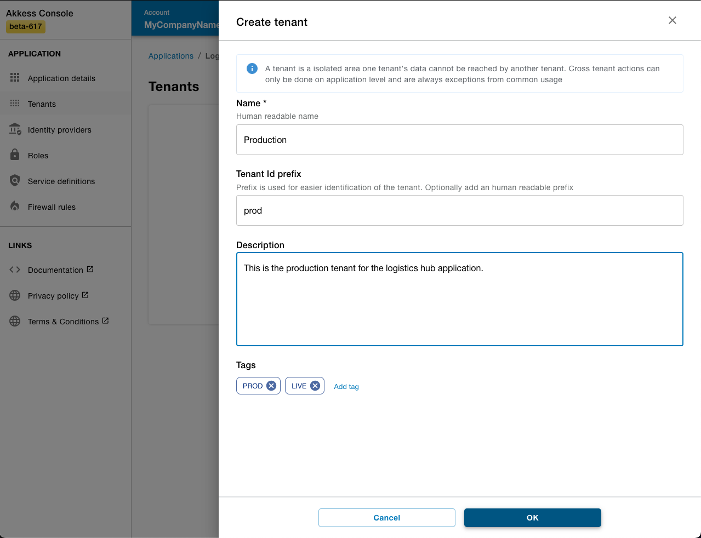The height and width of the screenshot is (538, 701).
Task: Dismiss the Create tenant dialog
Action: pyautogui.click(x=672, y=20)
